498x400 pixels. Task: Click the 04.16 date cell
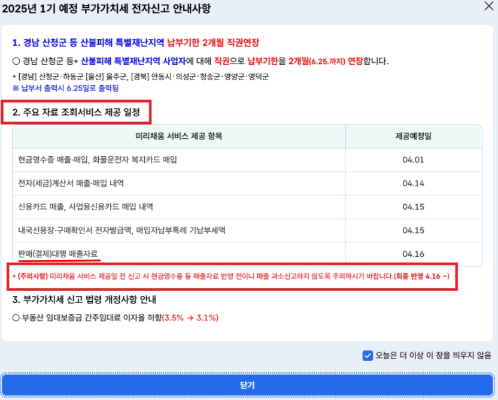click(413, 254)
